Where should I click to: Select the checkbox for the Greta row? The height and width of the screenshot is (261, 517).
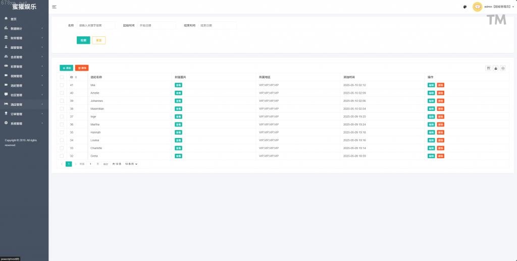click(62, 156)
